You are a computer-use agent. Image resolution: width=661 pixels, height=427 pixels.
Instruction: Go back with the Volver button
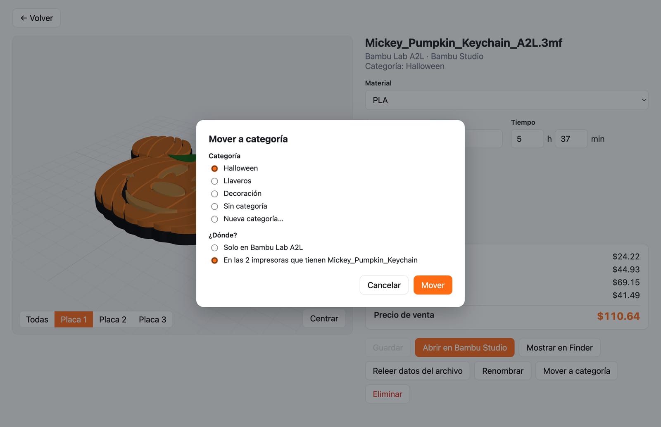pyautogui.click(x=36, y=18)
